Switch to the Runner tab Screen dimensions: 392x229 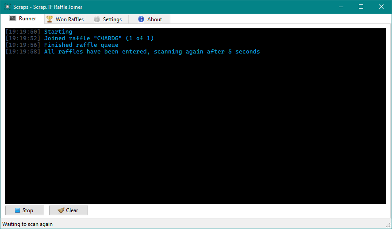pyautogui.click(x=23, y=19)
